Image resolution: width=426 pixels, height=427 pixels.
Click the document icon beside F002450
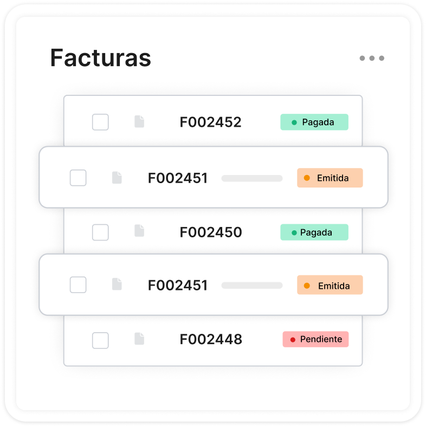click(139, 231)
